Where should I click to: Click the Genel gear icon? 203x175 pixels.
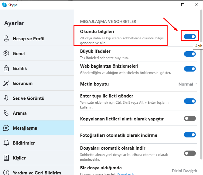(x=6, y=53)
